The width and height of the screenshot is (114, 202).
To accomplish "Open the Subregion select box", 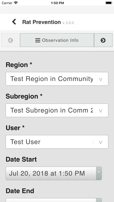I will (57, 110).
